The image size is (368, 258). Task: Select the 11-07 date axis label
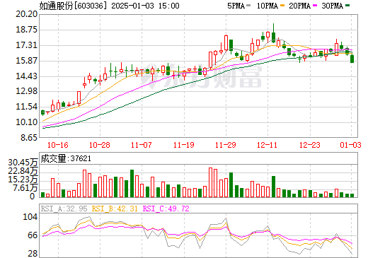(x=142, y=145)
